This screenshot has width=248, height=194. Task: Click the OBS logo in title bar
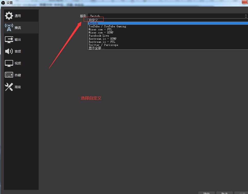coord(3,3)
